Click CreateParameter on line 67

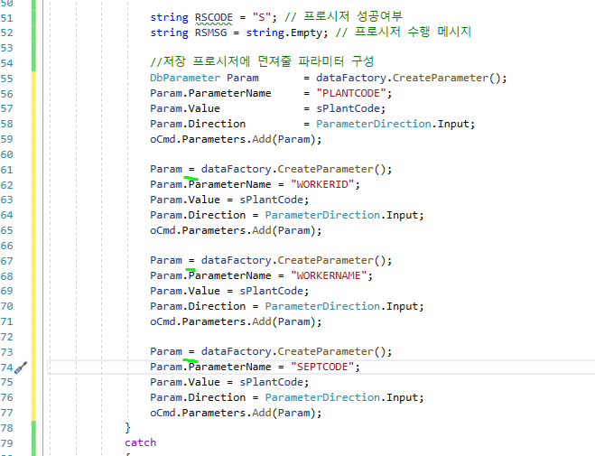click(325, 260)
